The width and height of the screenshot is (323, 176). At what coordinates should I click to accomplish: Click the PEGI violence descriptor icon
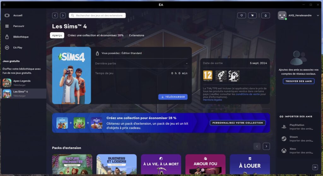(234, 76)
